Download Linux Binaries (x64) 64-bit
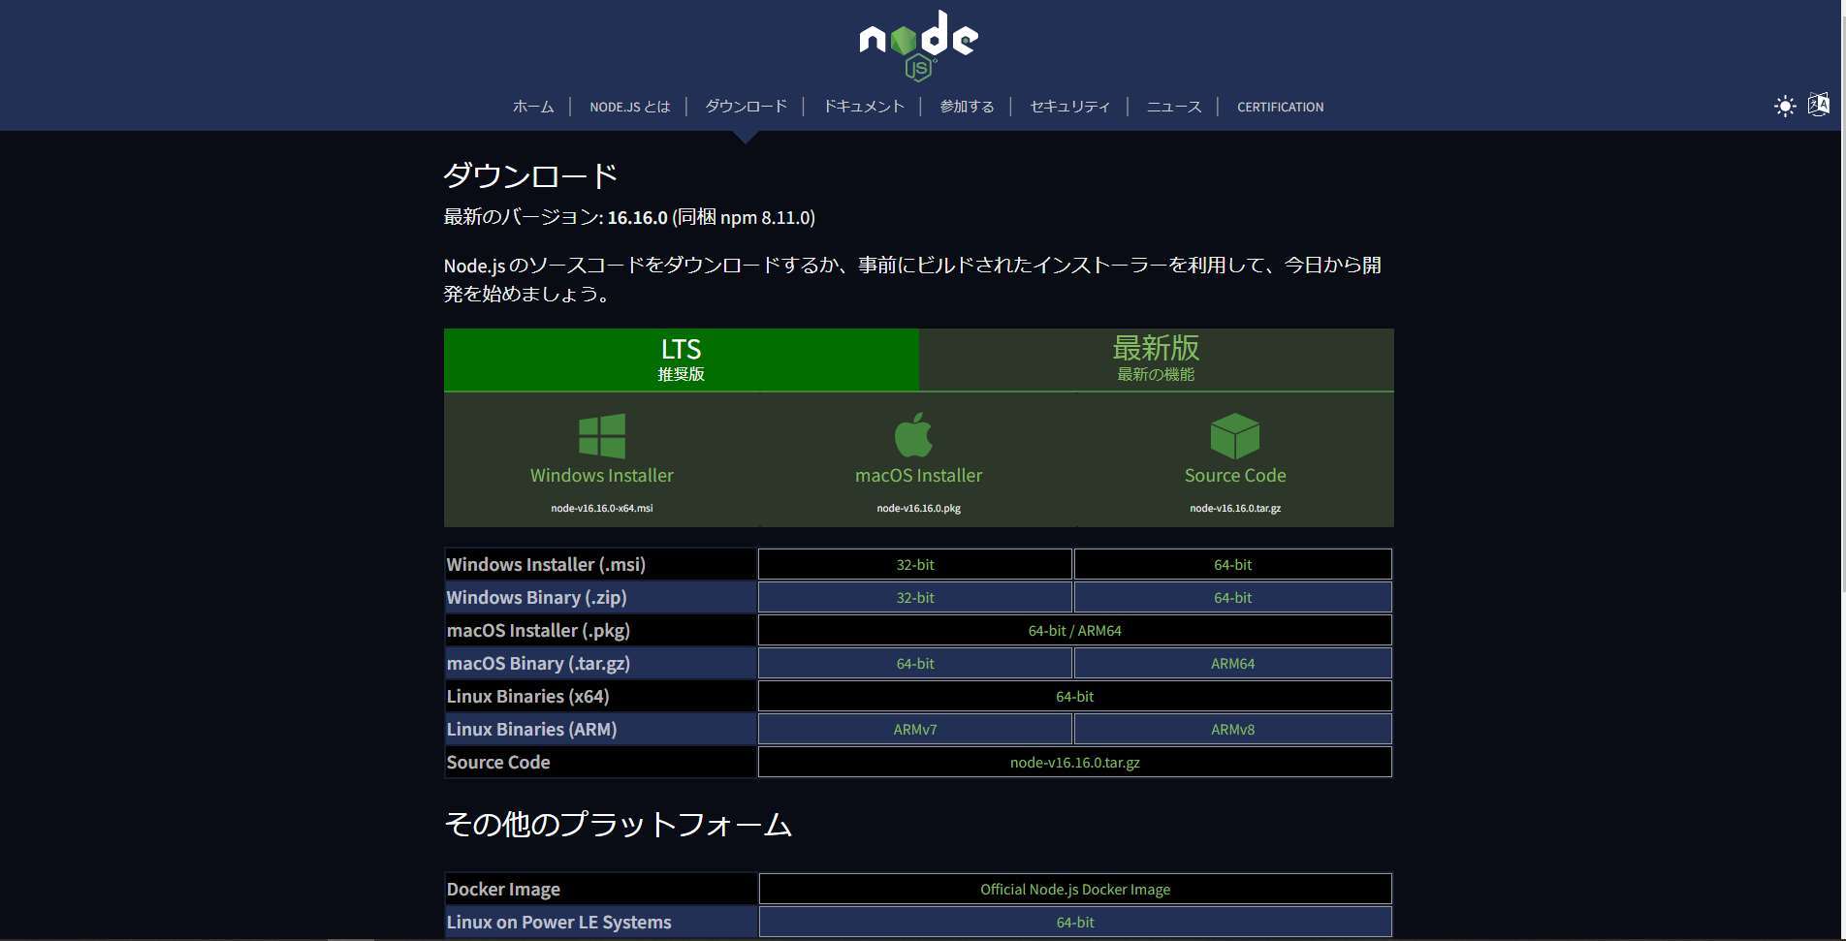 click(x=1075, y=696)
